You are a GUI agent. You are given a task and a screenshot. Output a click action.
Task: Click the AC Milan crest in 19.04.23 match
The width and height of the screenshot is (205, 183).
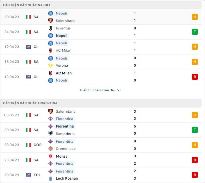pyautogui.click(x=50, y=50)
